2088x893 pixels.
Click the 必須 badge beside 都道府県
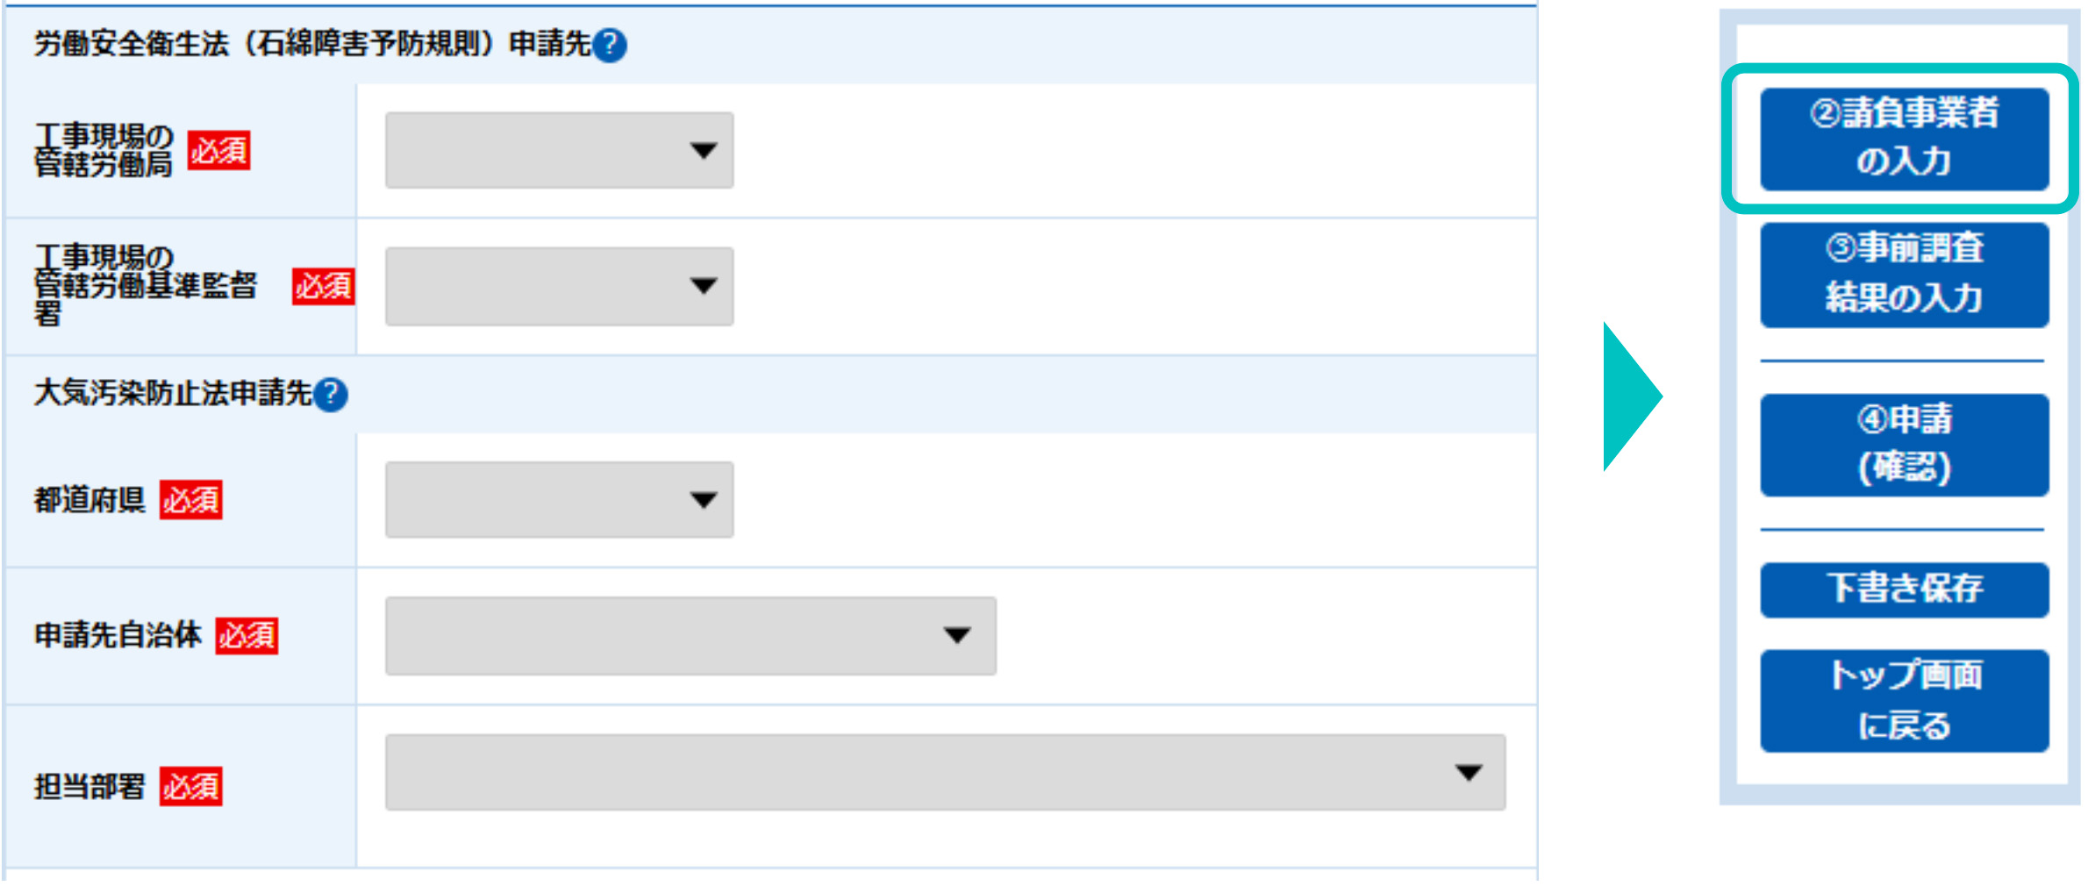tap(191, 500)
